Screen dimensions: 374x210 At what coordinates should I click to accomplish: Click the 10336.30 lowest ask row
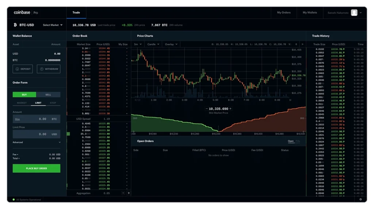coord(98,114)
